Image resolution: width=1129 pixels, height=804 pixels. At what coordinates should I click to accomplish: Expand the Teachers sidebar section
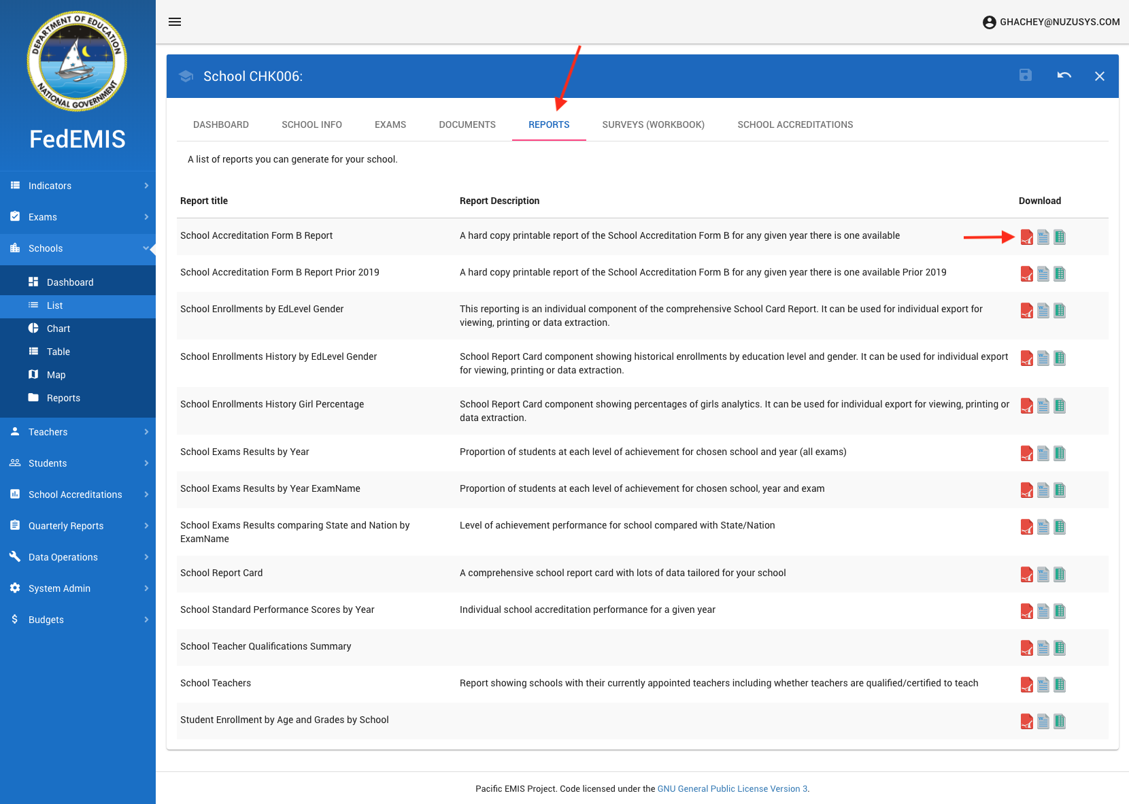78,432
